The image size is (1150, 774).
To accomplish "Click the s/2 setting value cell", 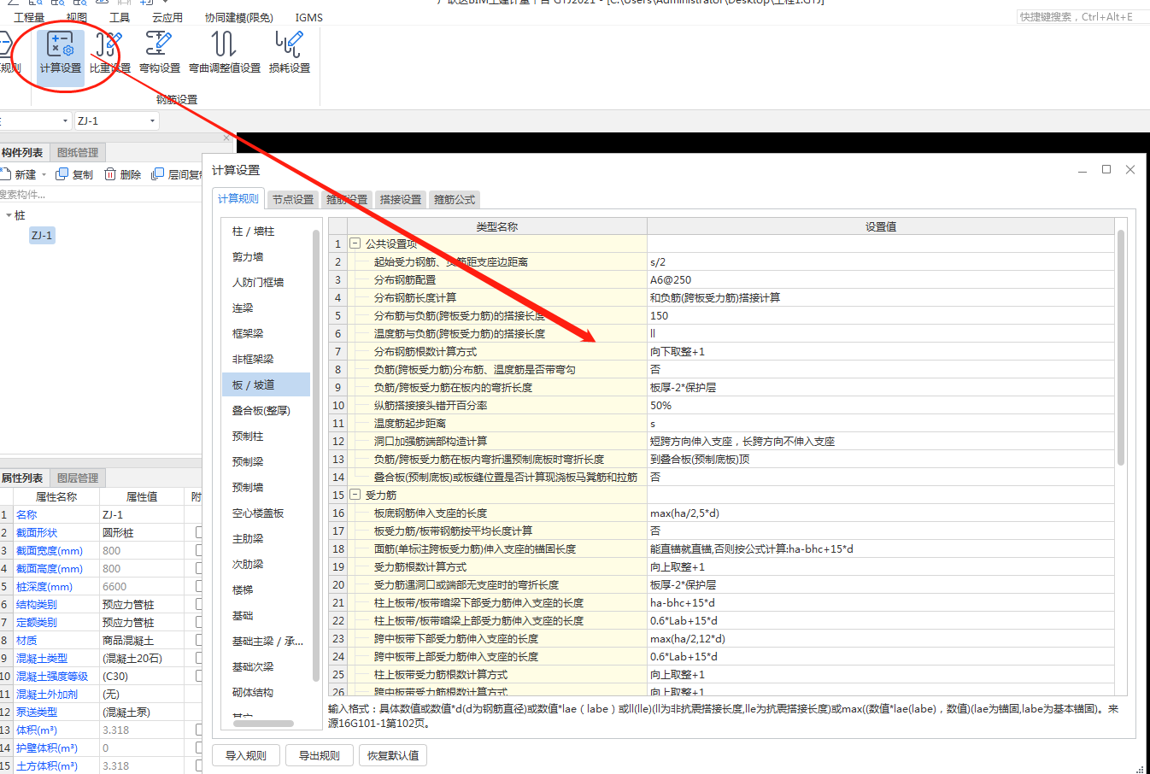I will point(880,261).
